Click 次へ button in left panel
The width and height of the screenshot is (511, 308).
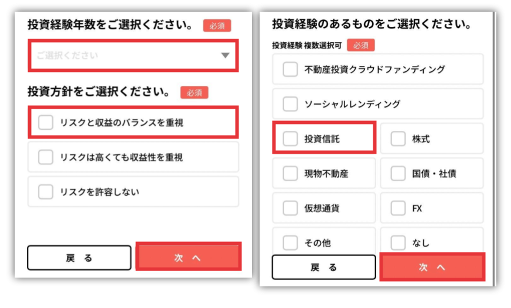pos(188,257)
